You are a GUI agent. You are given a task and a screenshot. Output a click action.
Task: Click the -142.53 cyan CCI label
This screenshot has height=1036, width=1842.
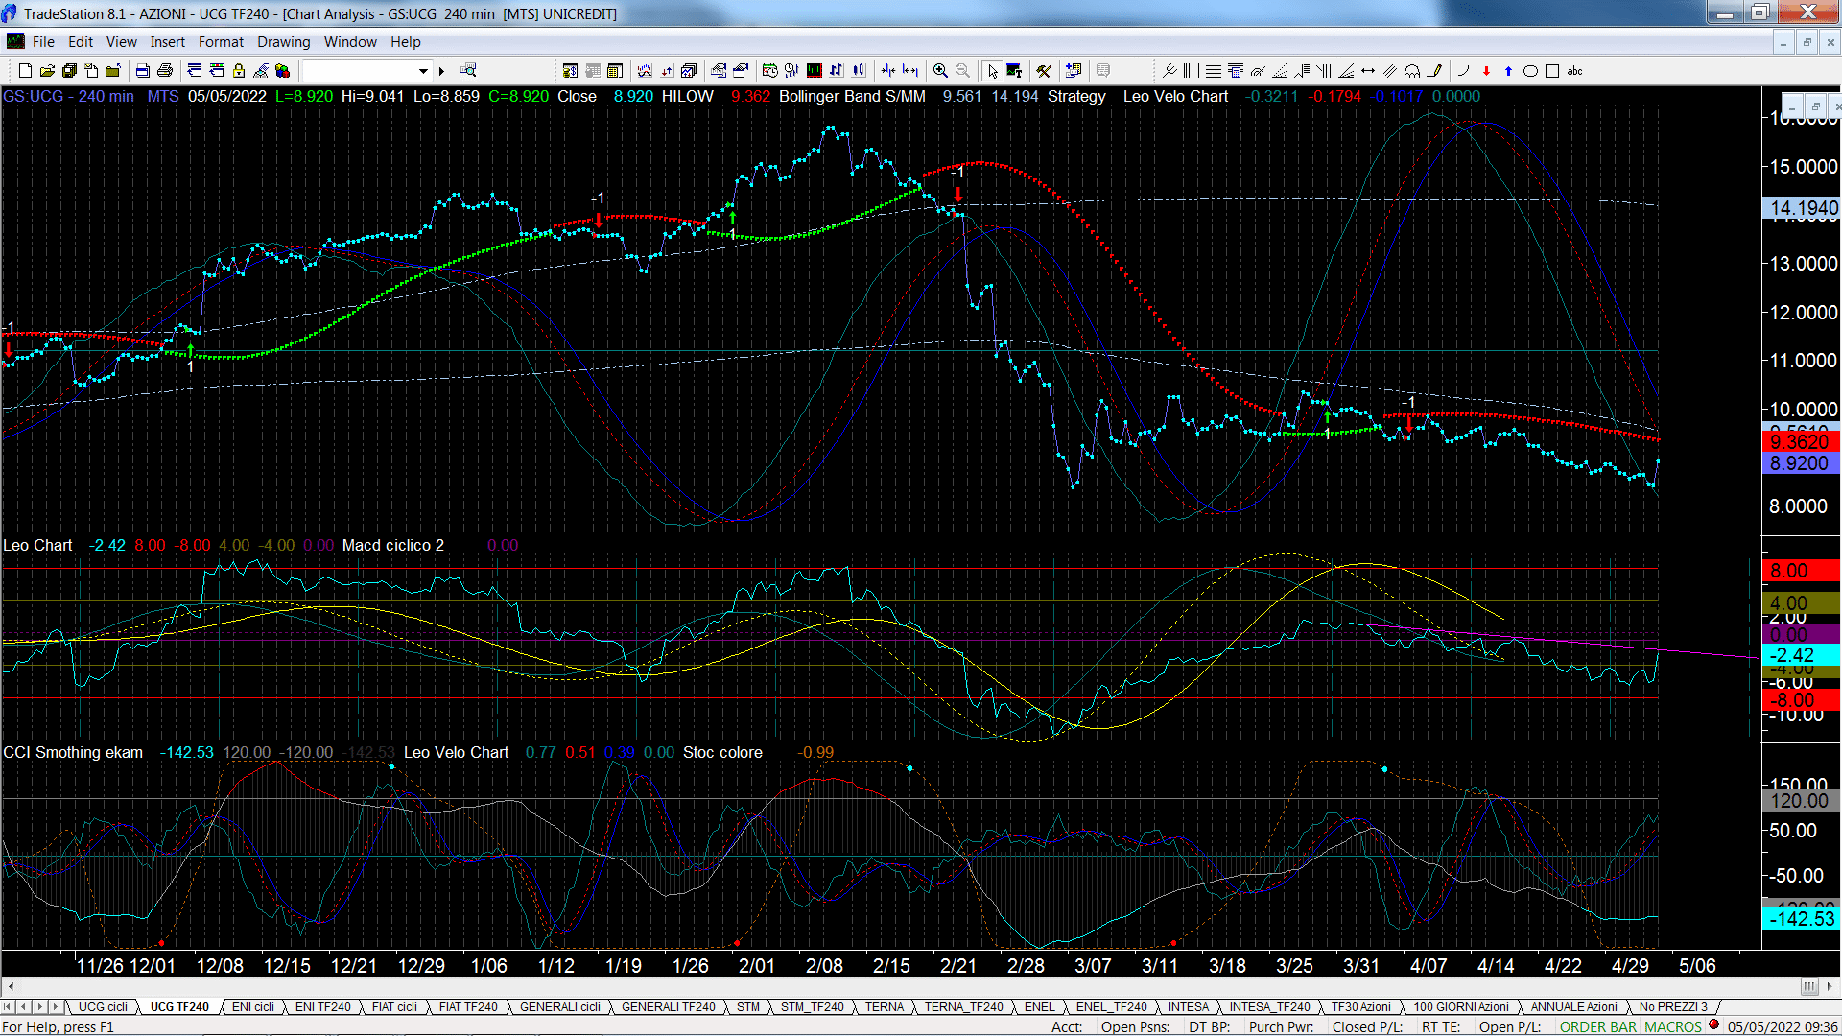click(x=1802, y=919)
